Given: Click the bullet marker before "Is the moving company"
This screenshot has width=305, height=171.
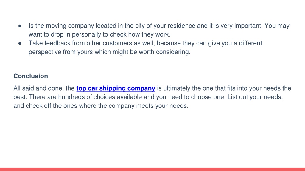Looking at the screenshot, I should [x=20, y=26].
